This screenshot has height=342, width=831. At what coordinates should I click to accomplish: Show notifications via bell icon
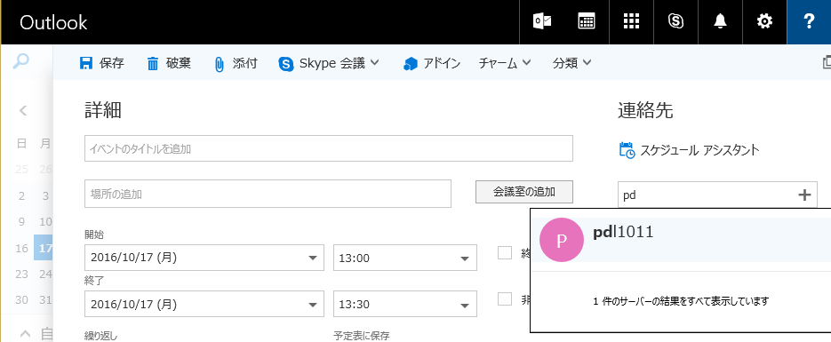(x=720, y=21)
